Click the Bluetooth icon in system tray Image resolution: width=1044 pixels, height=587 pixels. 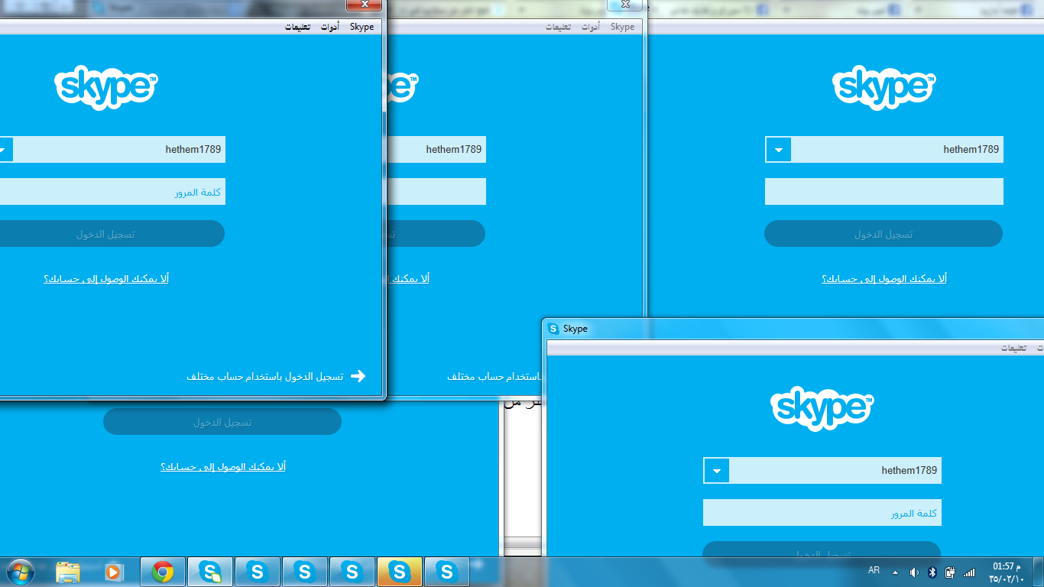point(932,570)
